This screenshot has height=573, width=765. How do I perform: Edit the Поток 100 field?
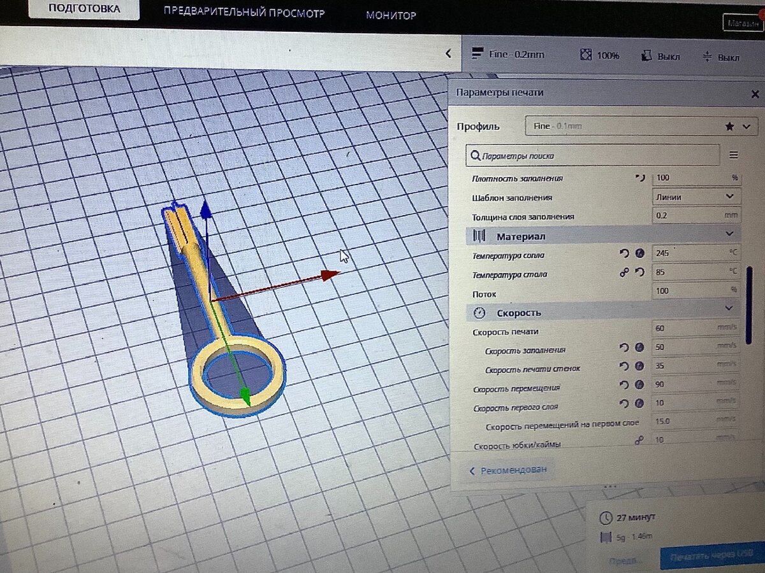tap(696, 291)
